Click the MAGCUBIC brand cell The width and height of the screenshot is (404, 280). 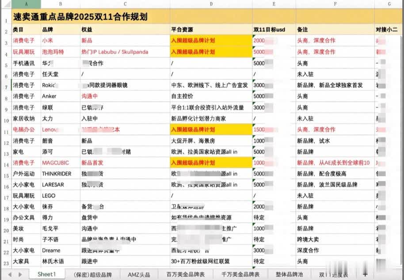click(61, 163)
